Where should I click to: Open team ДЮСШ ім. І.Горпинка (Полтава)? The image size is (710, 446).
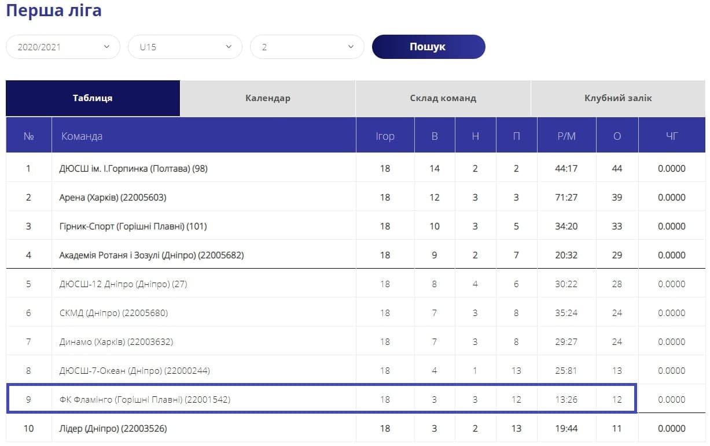(133, 169)
